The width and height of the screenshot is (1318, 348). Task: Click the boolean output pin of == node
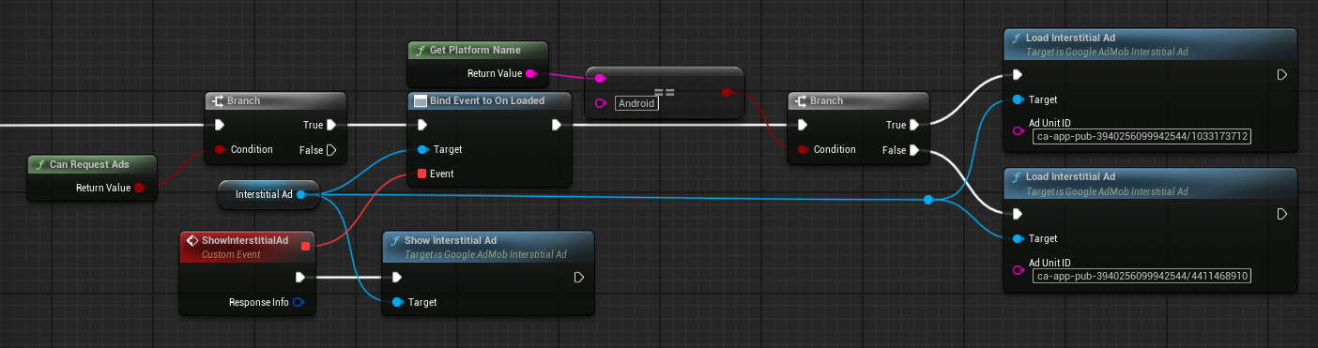coord(727,92)
